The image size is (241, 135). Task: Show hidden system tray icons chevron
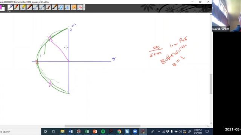pyautogui.click(x=159, y=132)
